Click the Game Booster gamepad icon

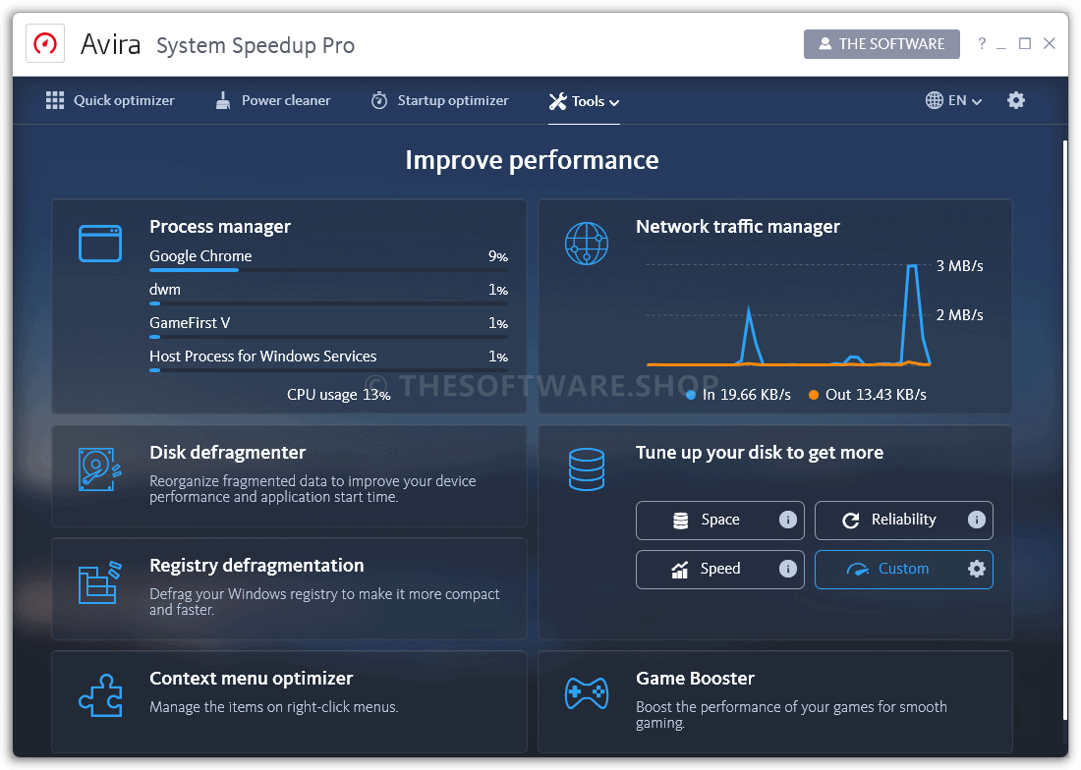tap(586, 694)
